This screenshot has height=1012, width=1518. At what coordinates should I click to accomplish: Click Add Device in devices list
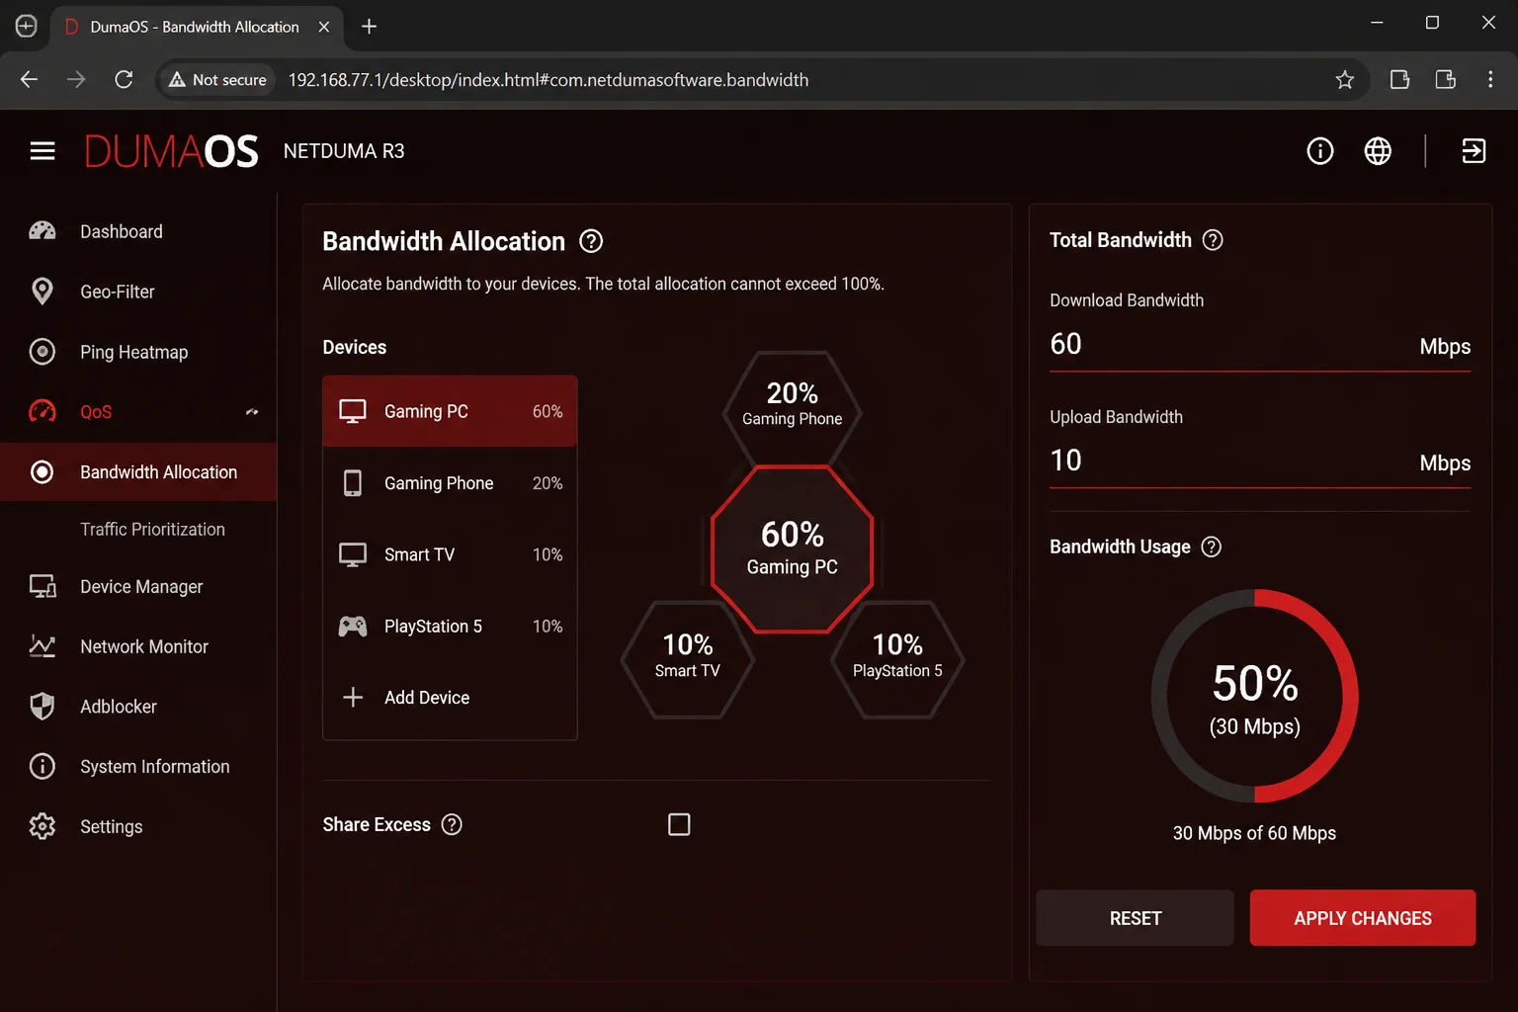[450, 698]
